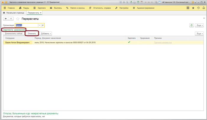Click the save (floppy disk) icon in title bar

tap(121, 2)
